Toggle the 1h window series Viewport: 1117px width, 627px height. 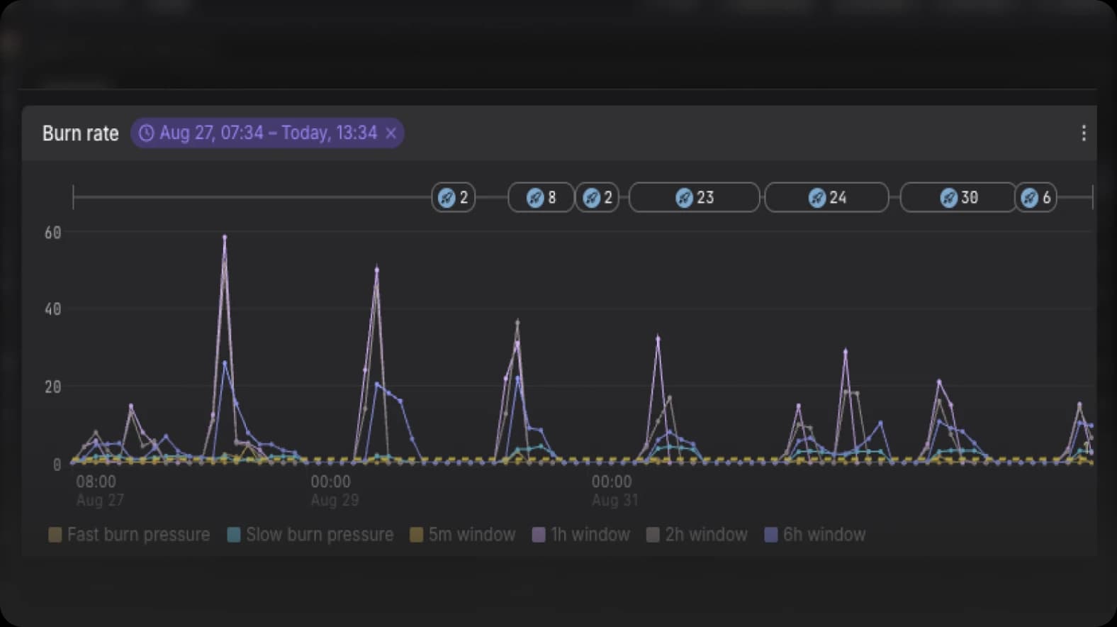coord(581,535)
